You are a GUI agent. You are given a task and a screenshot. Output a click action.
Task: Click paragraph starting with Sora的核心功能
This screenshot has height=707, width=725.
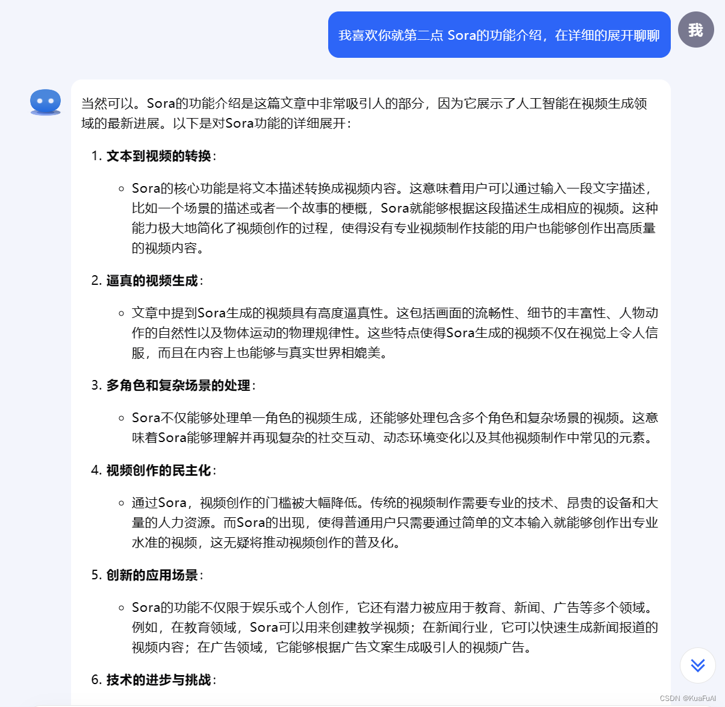click(x=395, y=218)
